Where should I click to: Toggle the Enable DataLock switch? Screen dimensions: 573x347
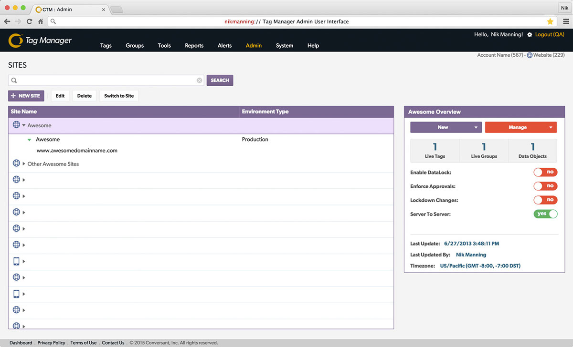[x=545, y=173]
